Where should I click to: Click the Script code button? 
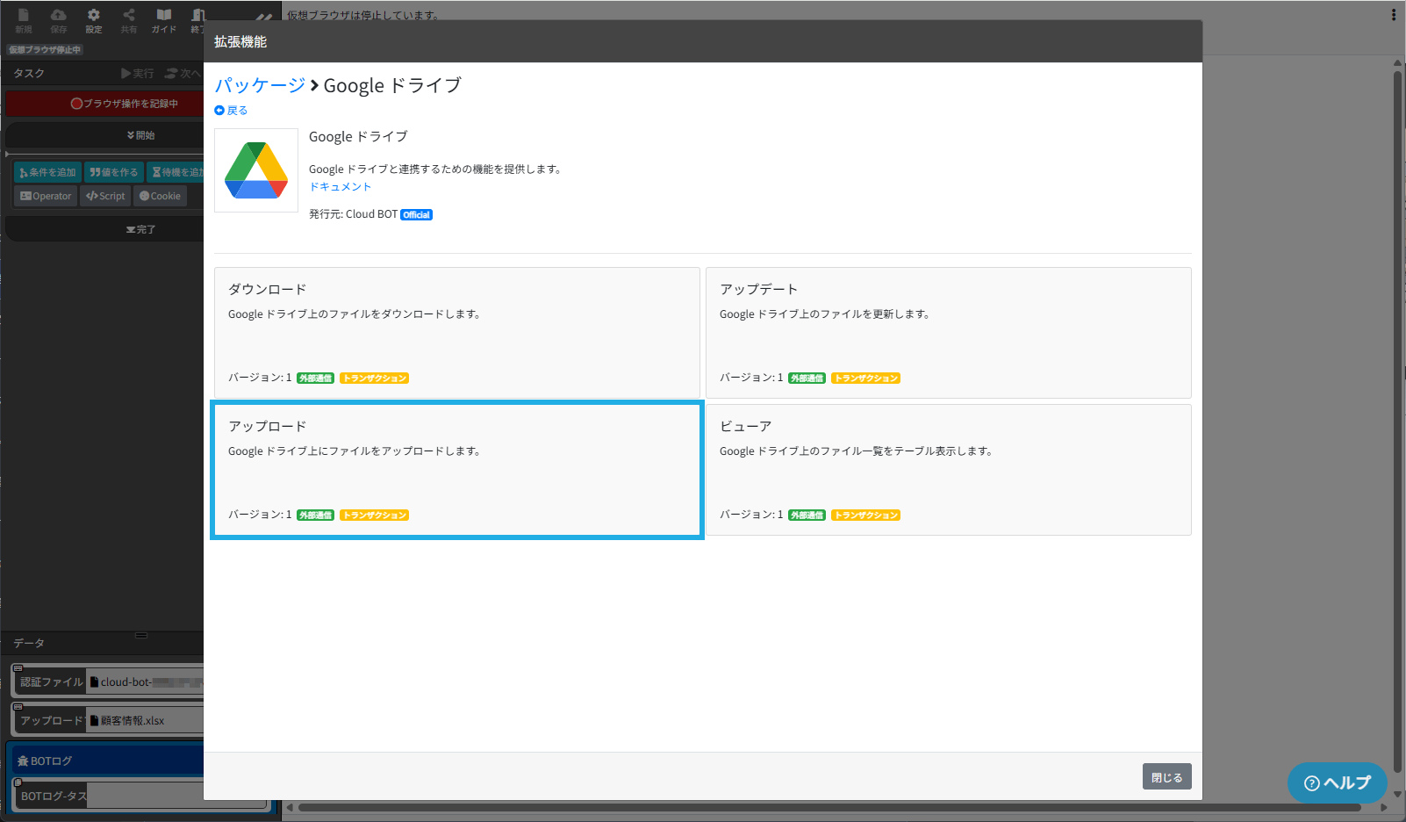105,196
